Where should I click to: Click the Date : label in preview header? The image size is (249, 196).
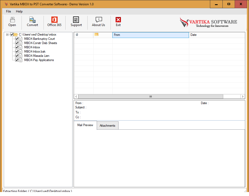click(205, 103)
